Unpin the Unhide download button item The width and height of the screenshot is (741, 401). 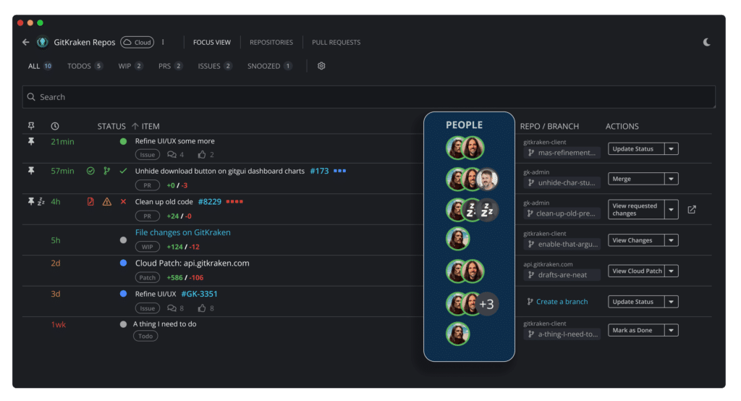(x=31, y=171)
